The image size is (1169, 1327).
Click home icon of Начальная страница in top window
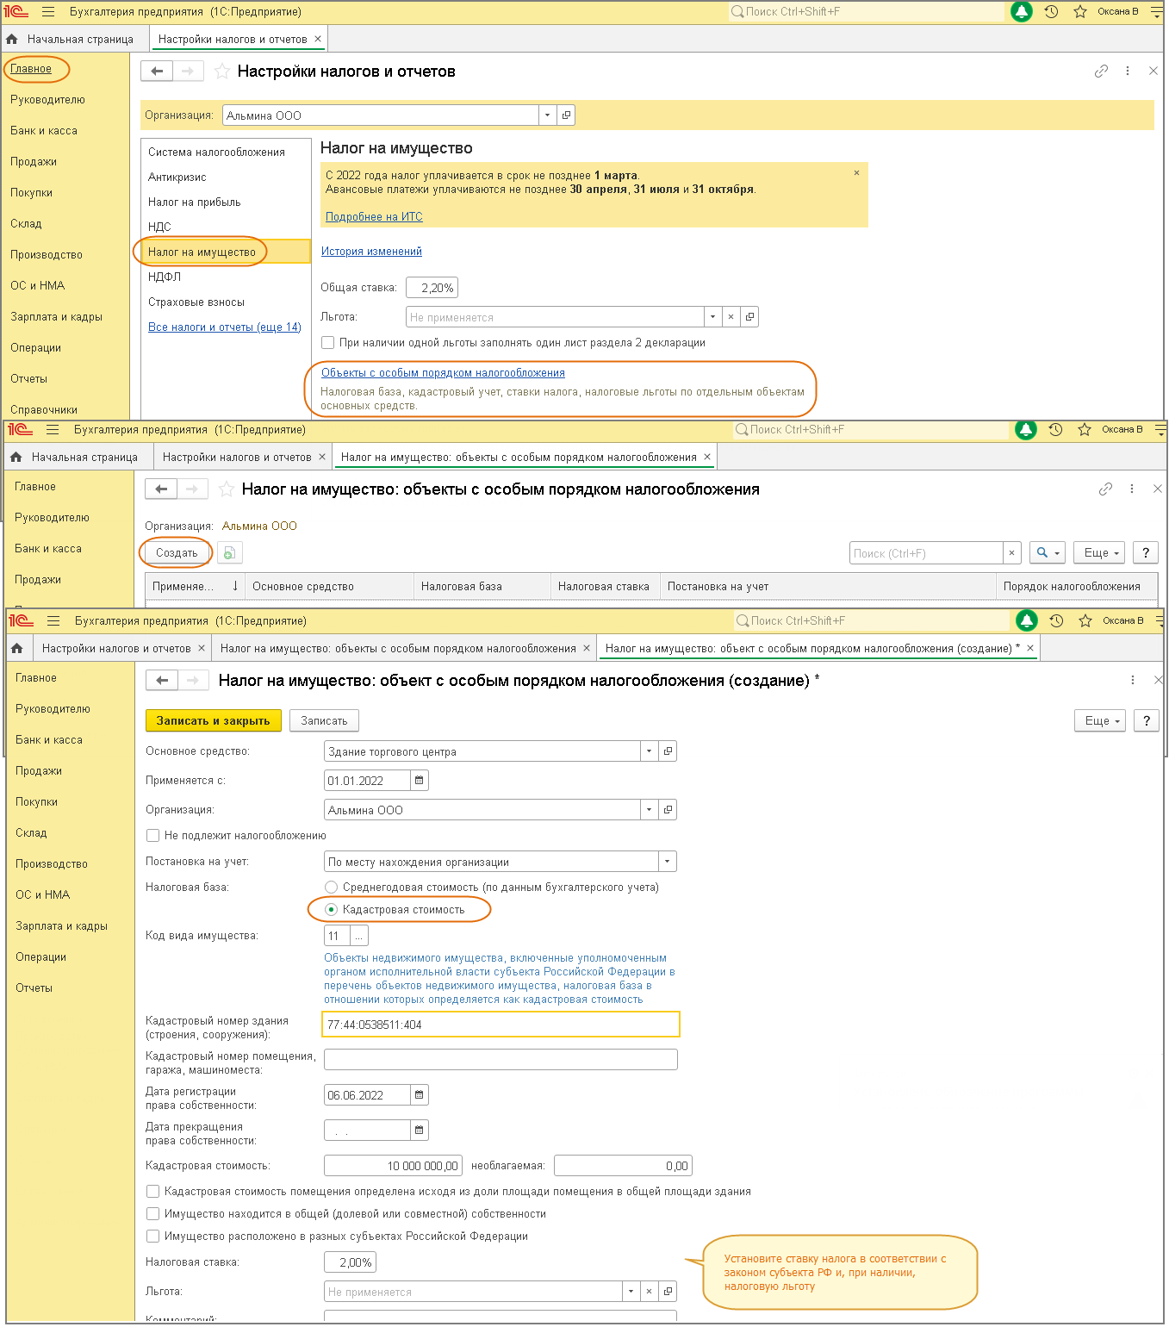(x=12, y=40)
